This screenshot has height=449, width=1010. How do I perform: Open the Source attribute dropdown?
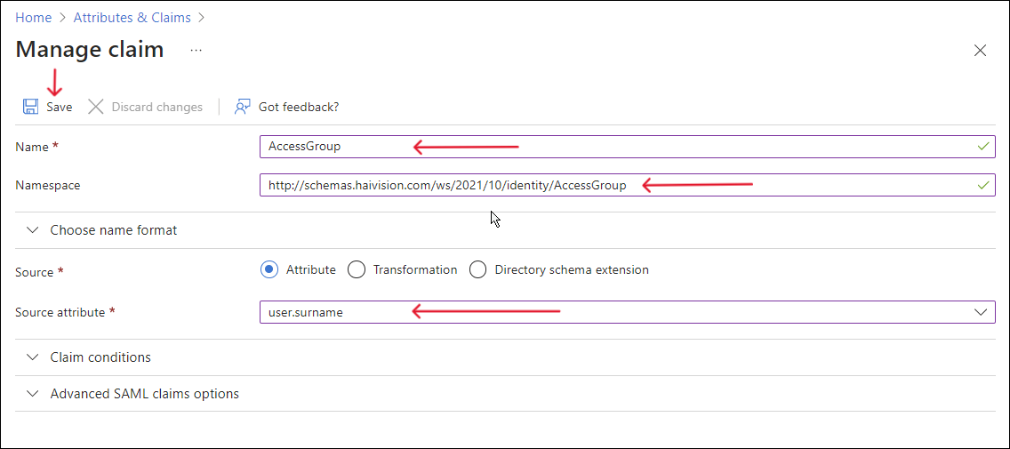[981, 312]
